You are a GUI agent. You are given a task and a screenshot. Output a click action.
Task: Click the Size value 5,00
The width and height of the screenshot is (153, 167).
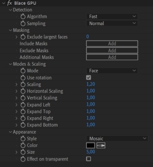(91, 152)
